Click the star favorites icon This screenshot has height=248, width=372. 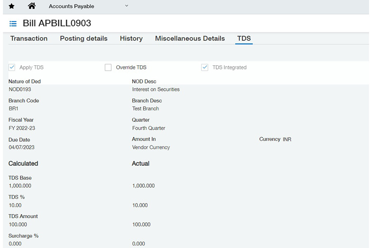[12, 6]
